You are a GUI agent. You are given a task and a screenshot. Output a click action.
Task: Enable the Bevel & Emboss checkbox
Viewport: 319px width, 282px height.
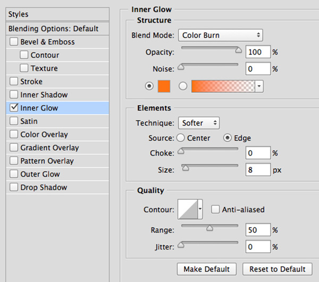(x=13, y=42)
